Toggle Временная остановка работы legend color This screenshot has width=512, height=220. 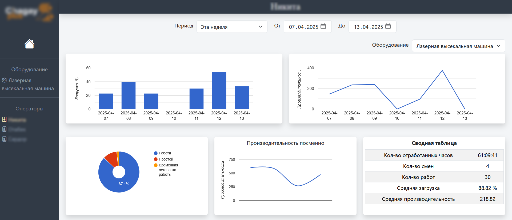tap(156, 165)
